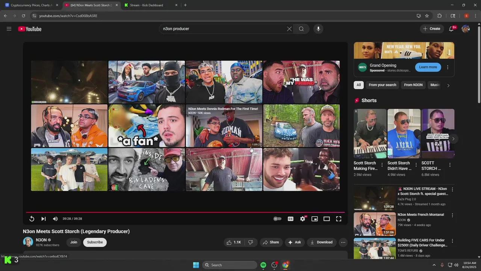Enter full screen mode
The image size is (481, 271).
click(x=339, y=219)
